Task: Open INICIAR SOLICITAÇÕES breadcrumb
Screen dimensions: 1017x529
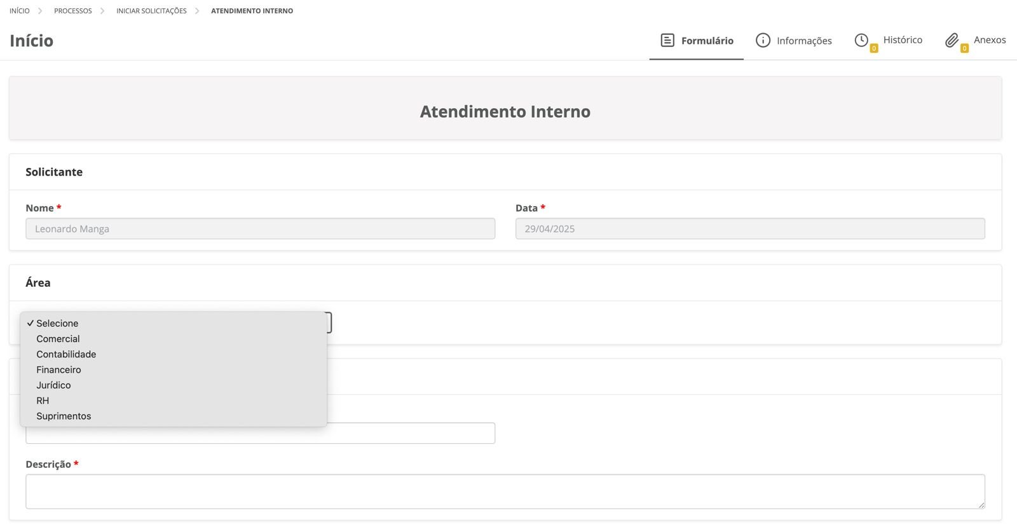Action: (x=151, y=11)
